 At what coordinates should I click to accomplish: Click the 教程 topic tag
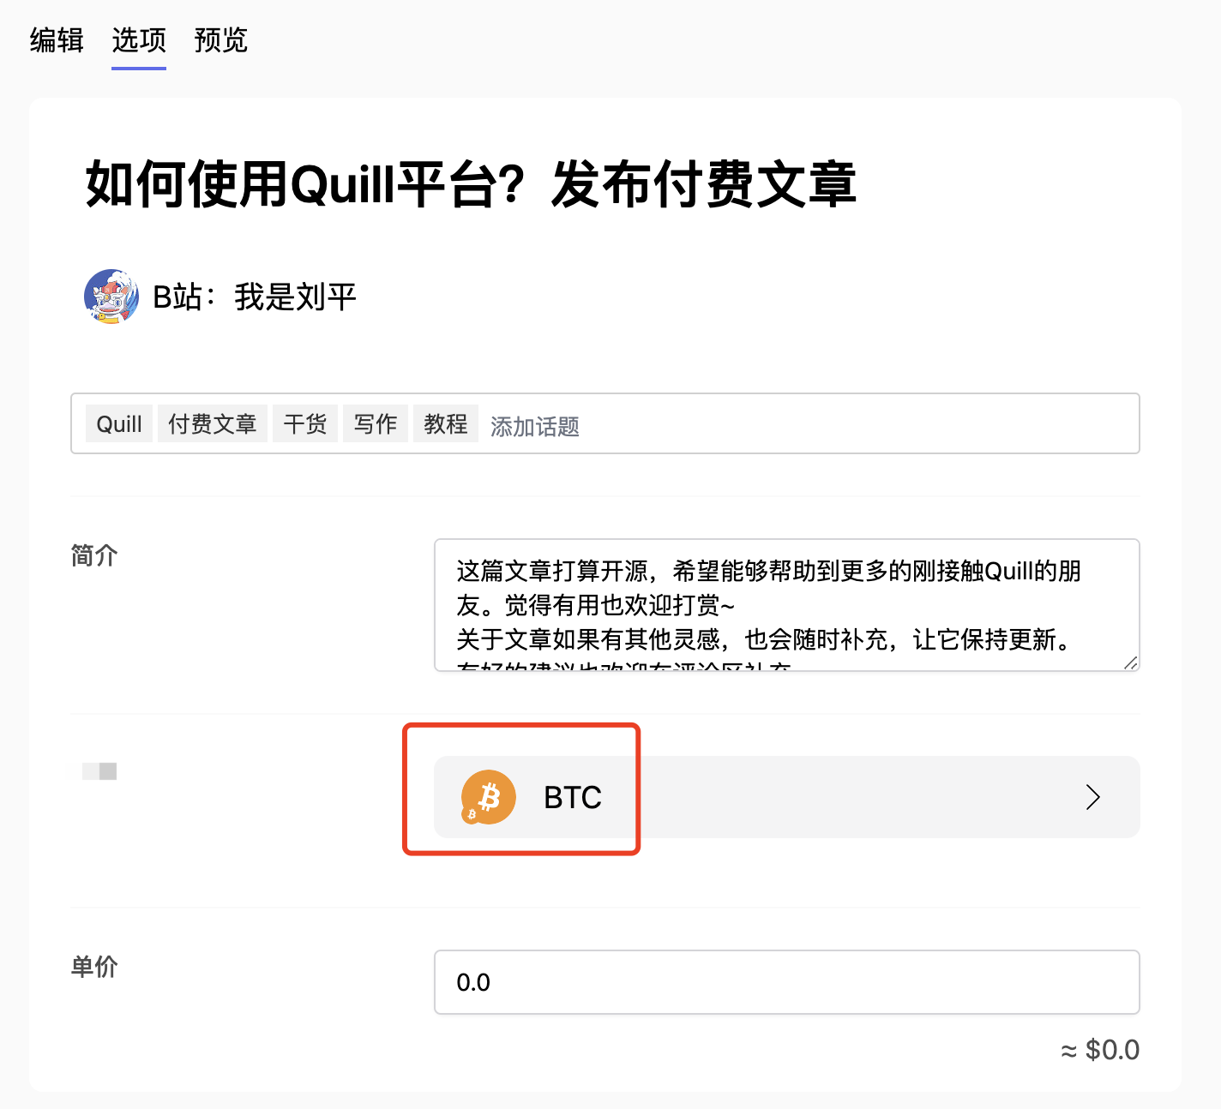pos(446,424)
